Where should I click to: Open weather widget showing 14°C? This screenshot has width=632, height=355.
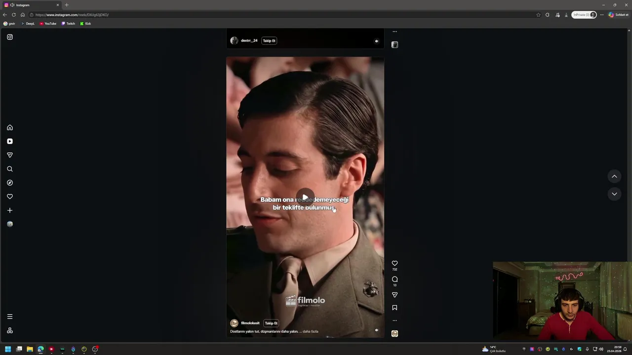[x=494, y=349]
